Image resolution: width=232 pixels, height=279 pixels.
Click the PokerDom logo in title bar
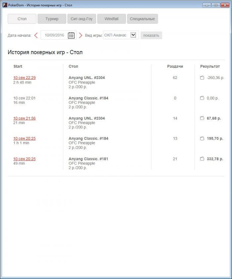coord(5,5)
